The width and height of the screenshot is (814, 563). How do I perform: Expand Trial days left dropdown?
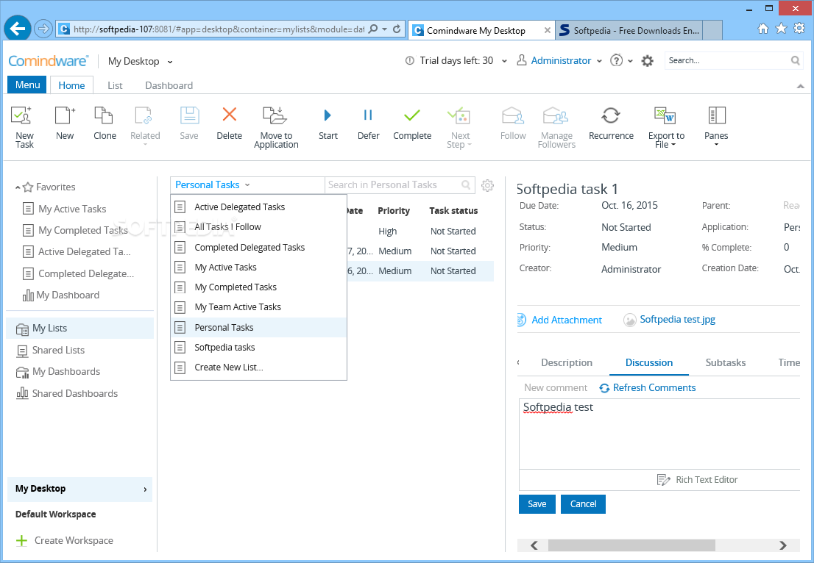(504, 61)
